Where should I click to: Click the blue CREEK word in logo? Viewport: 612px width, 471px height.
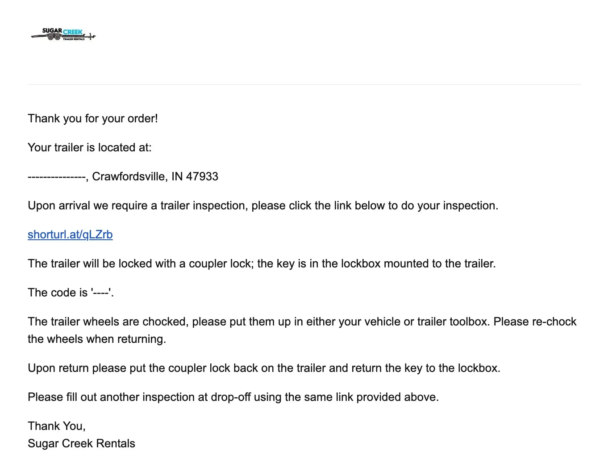click(x=73, y=32)
